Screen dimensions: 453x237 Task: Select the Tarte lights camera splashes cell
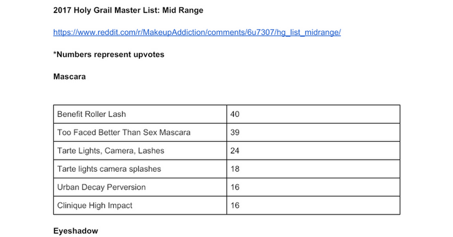[109, 169]
